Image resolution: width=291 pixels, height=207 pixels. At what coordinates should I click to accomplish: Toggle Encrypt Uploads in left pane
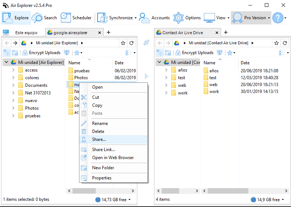(x=42, y=53)
